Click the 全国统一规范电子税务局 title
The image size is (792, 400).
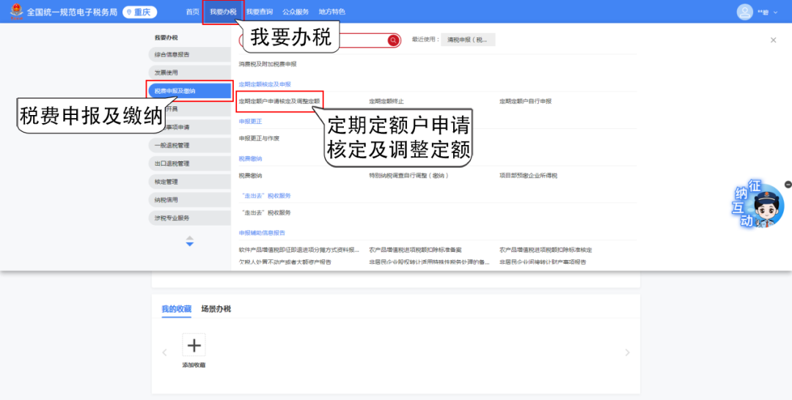tap(72, 12)
